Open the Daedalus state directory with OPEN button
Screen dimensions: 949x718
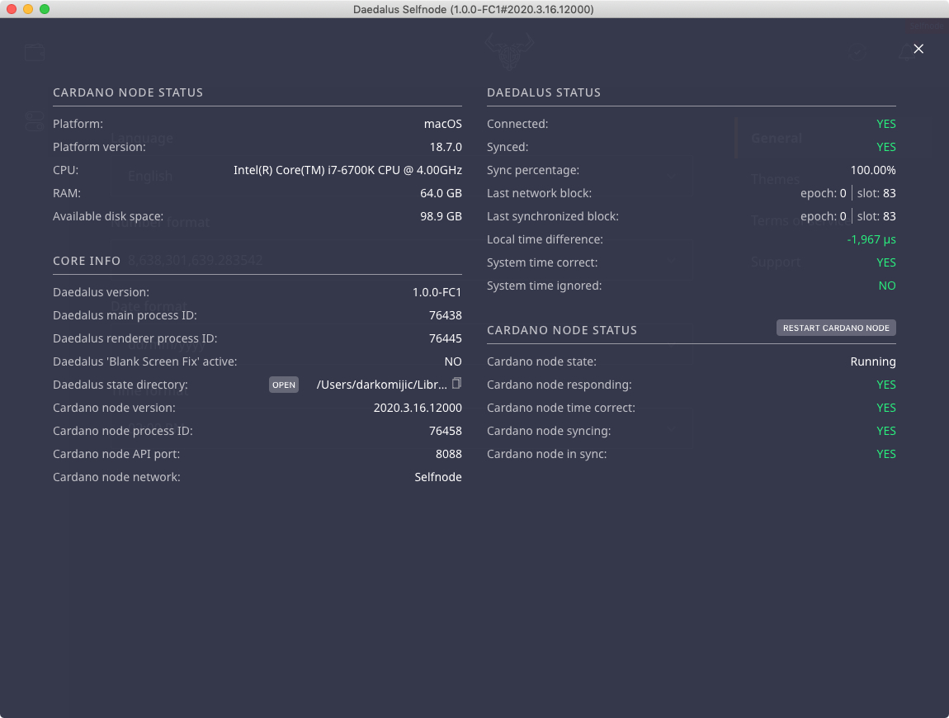[x=284, y=385]
